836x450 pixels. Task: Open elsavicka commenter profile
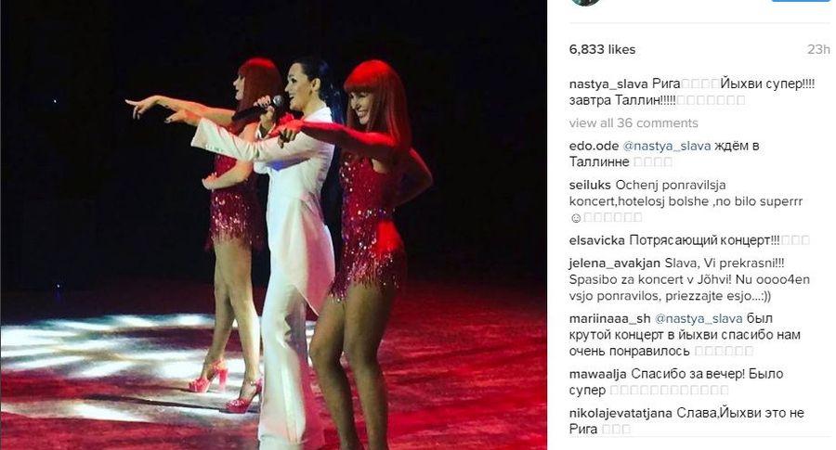pos(596,240)
